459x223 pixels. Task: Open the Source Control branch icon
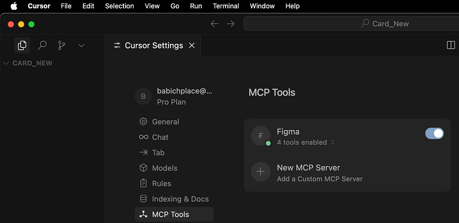[x=62, y=45]
